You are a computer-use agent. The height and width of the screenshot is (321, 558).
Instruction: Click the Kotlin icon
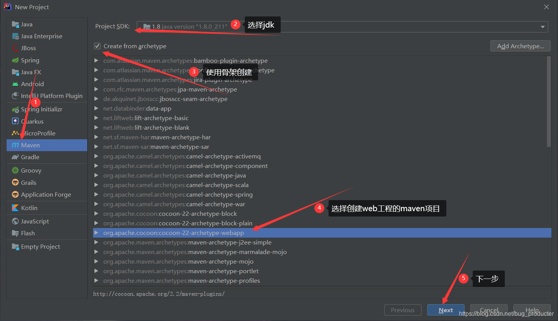(15, 208)
